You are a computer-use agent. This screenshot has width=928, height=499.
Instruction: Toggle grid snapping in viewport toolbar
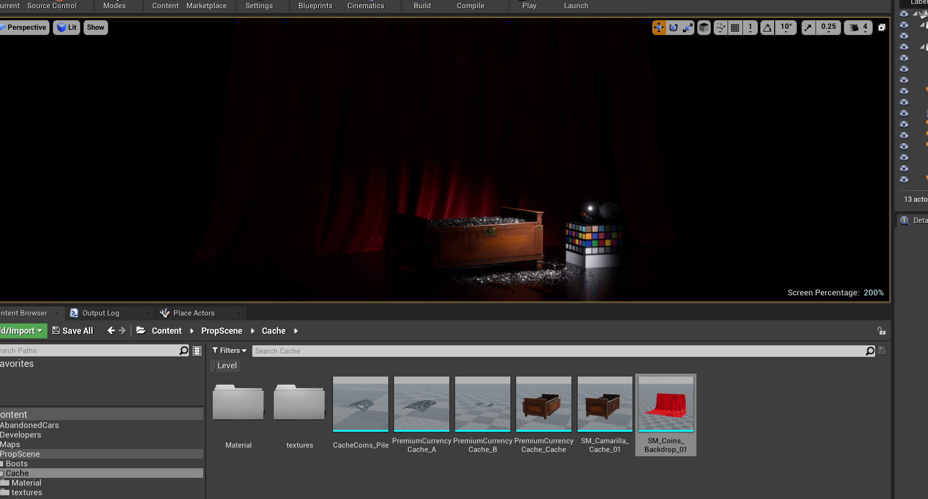click(735, 28)
